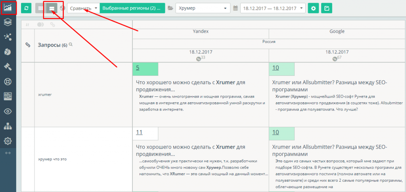406x192 pixels.
Task: Click the green export button
Action: (x=327, y=8)
